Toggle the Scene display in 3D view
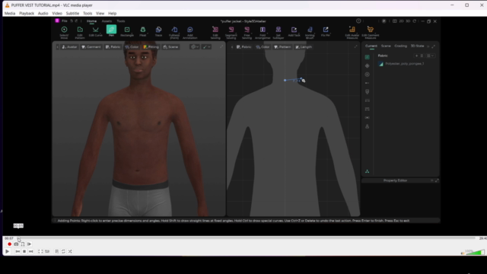This screenshot has width=487, height=274. [170, 47]
